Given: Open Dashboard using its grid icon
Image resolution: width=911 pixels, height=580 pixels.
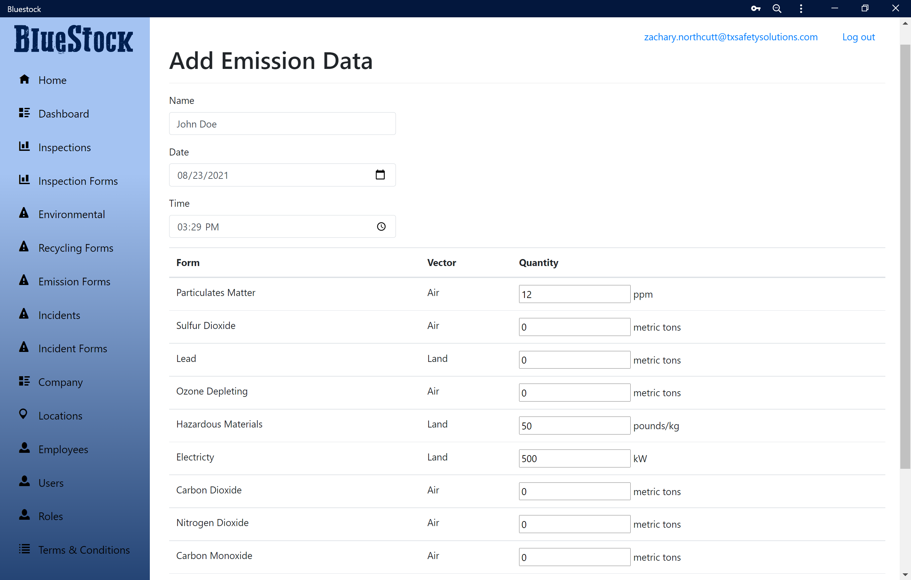Looking at the screenshot, I should pyautogui.click(x=24, y=113).
